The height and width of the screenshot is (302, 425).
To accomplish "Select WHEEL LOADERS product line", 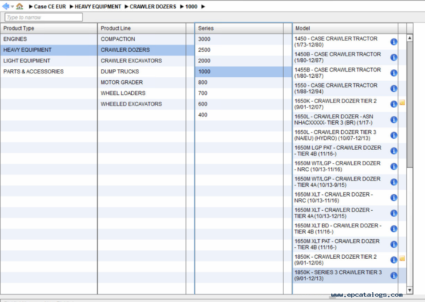I will click(x=146, y=93).
